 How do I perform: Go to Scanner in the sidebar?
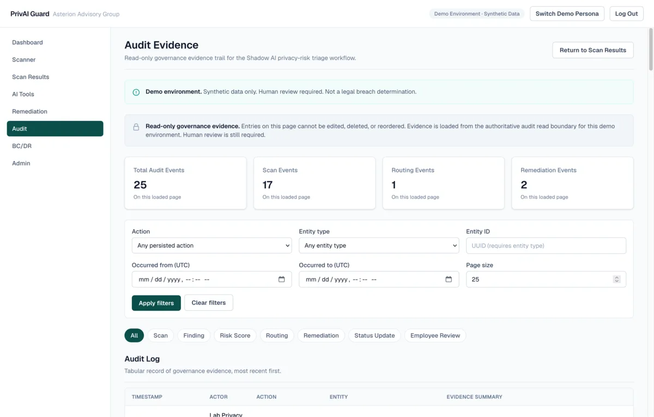pyautogui.click(x=55, y=60)
